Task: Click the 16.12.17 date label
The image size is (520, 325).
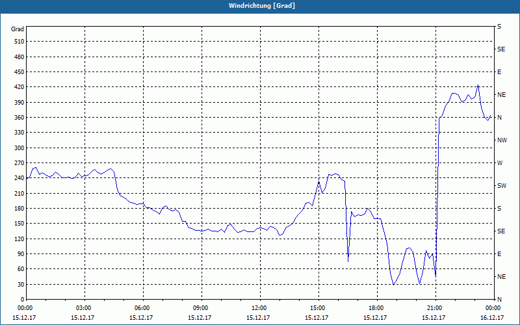Action: point(492,317)
